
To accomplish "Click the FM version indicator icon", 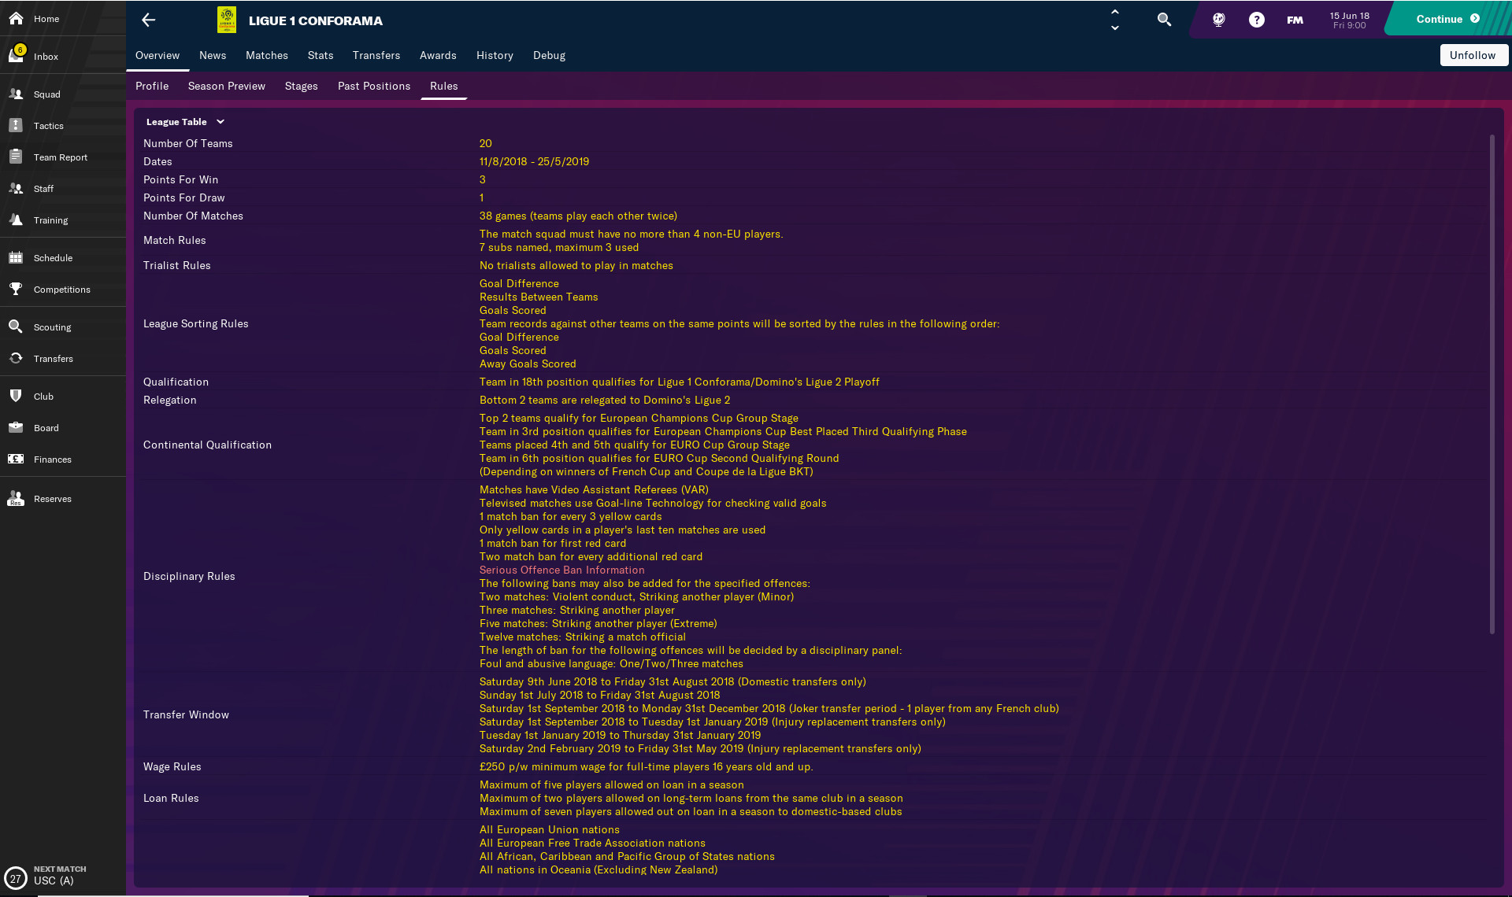I will [x=1294, y=20].
